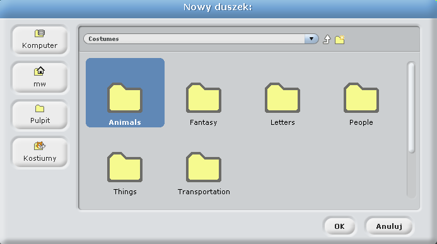The image size is (437, 244).
Task: Cancel with the Anuluj button
Action: [x=389, y=226]
